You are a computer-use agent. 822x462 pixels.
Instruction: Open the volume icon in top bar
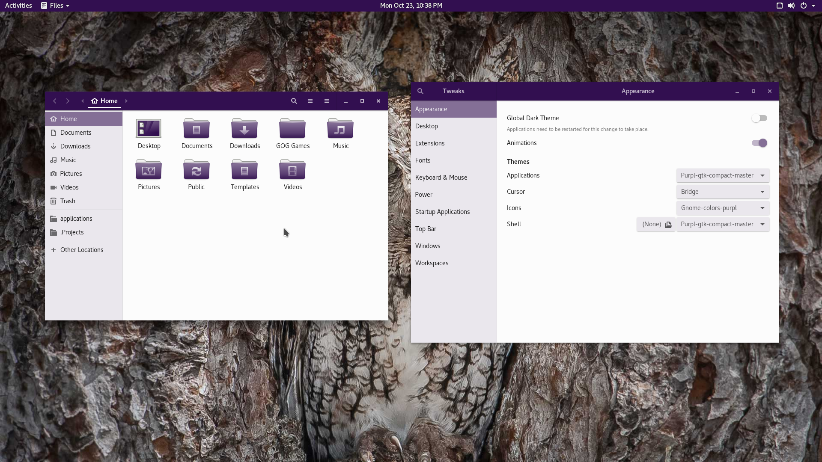791,6
